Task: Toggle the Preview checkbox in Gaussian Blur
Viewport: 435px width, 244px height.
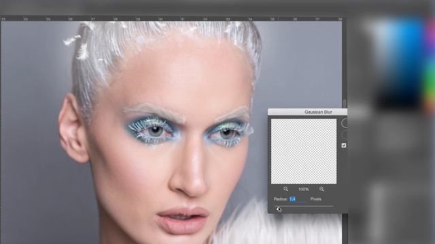Action: pyautogui.click(x=344, y=145)
